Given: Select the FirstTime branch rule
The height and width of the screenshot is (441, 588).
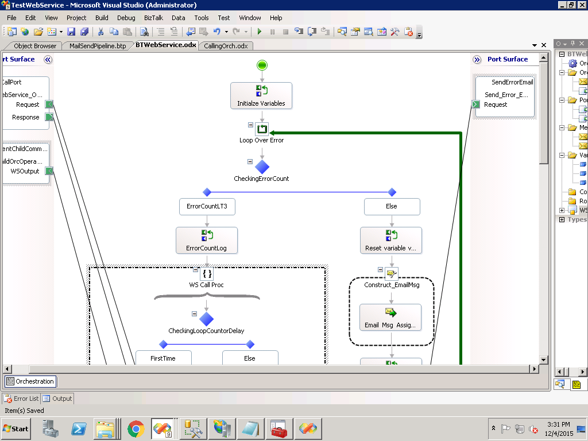Looking at the screenshot, I should coord(163,357).
